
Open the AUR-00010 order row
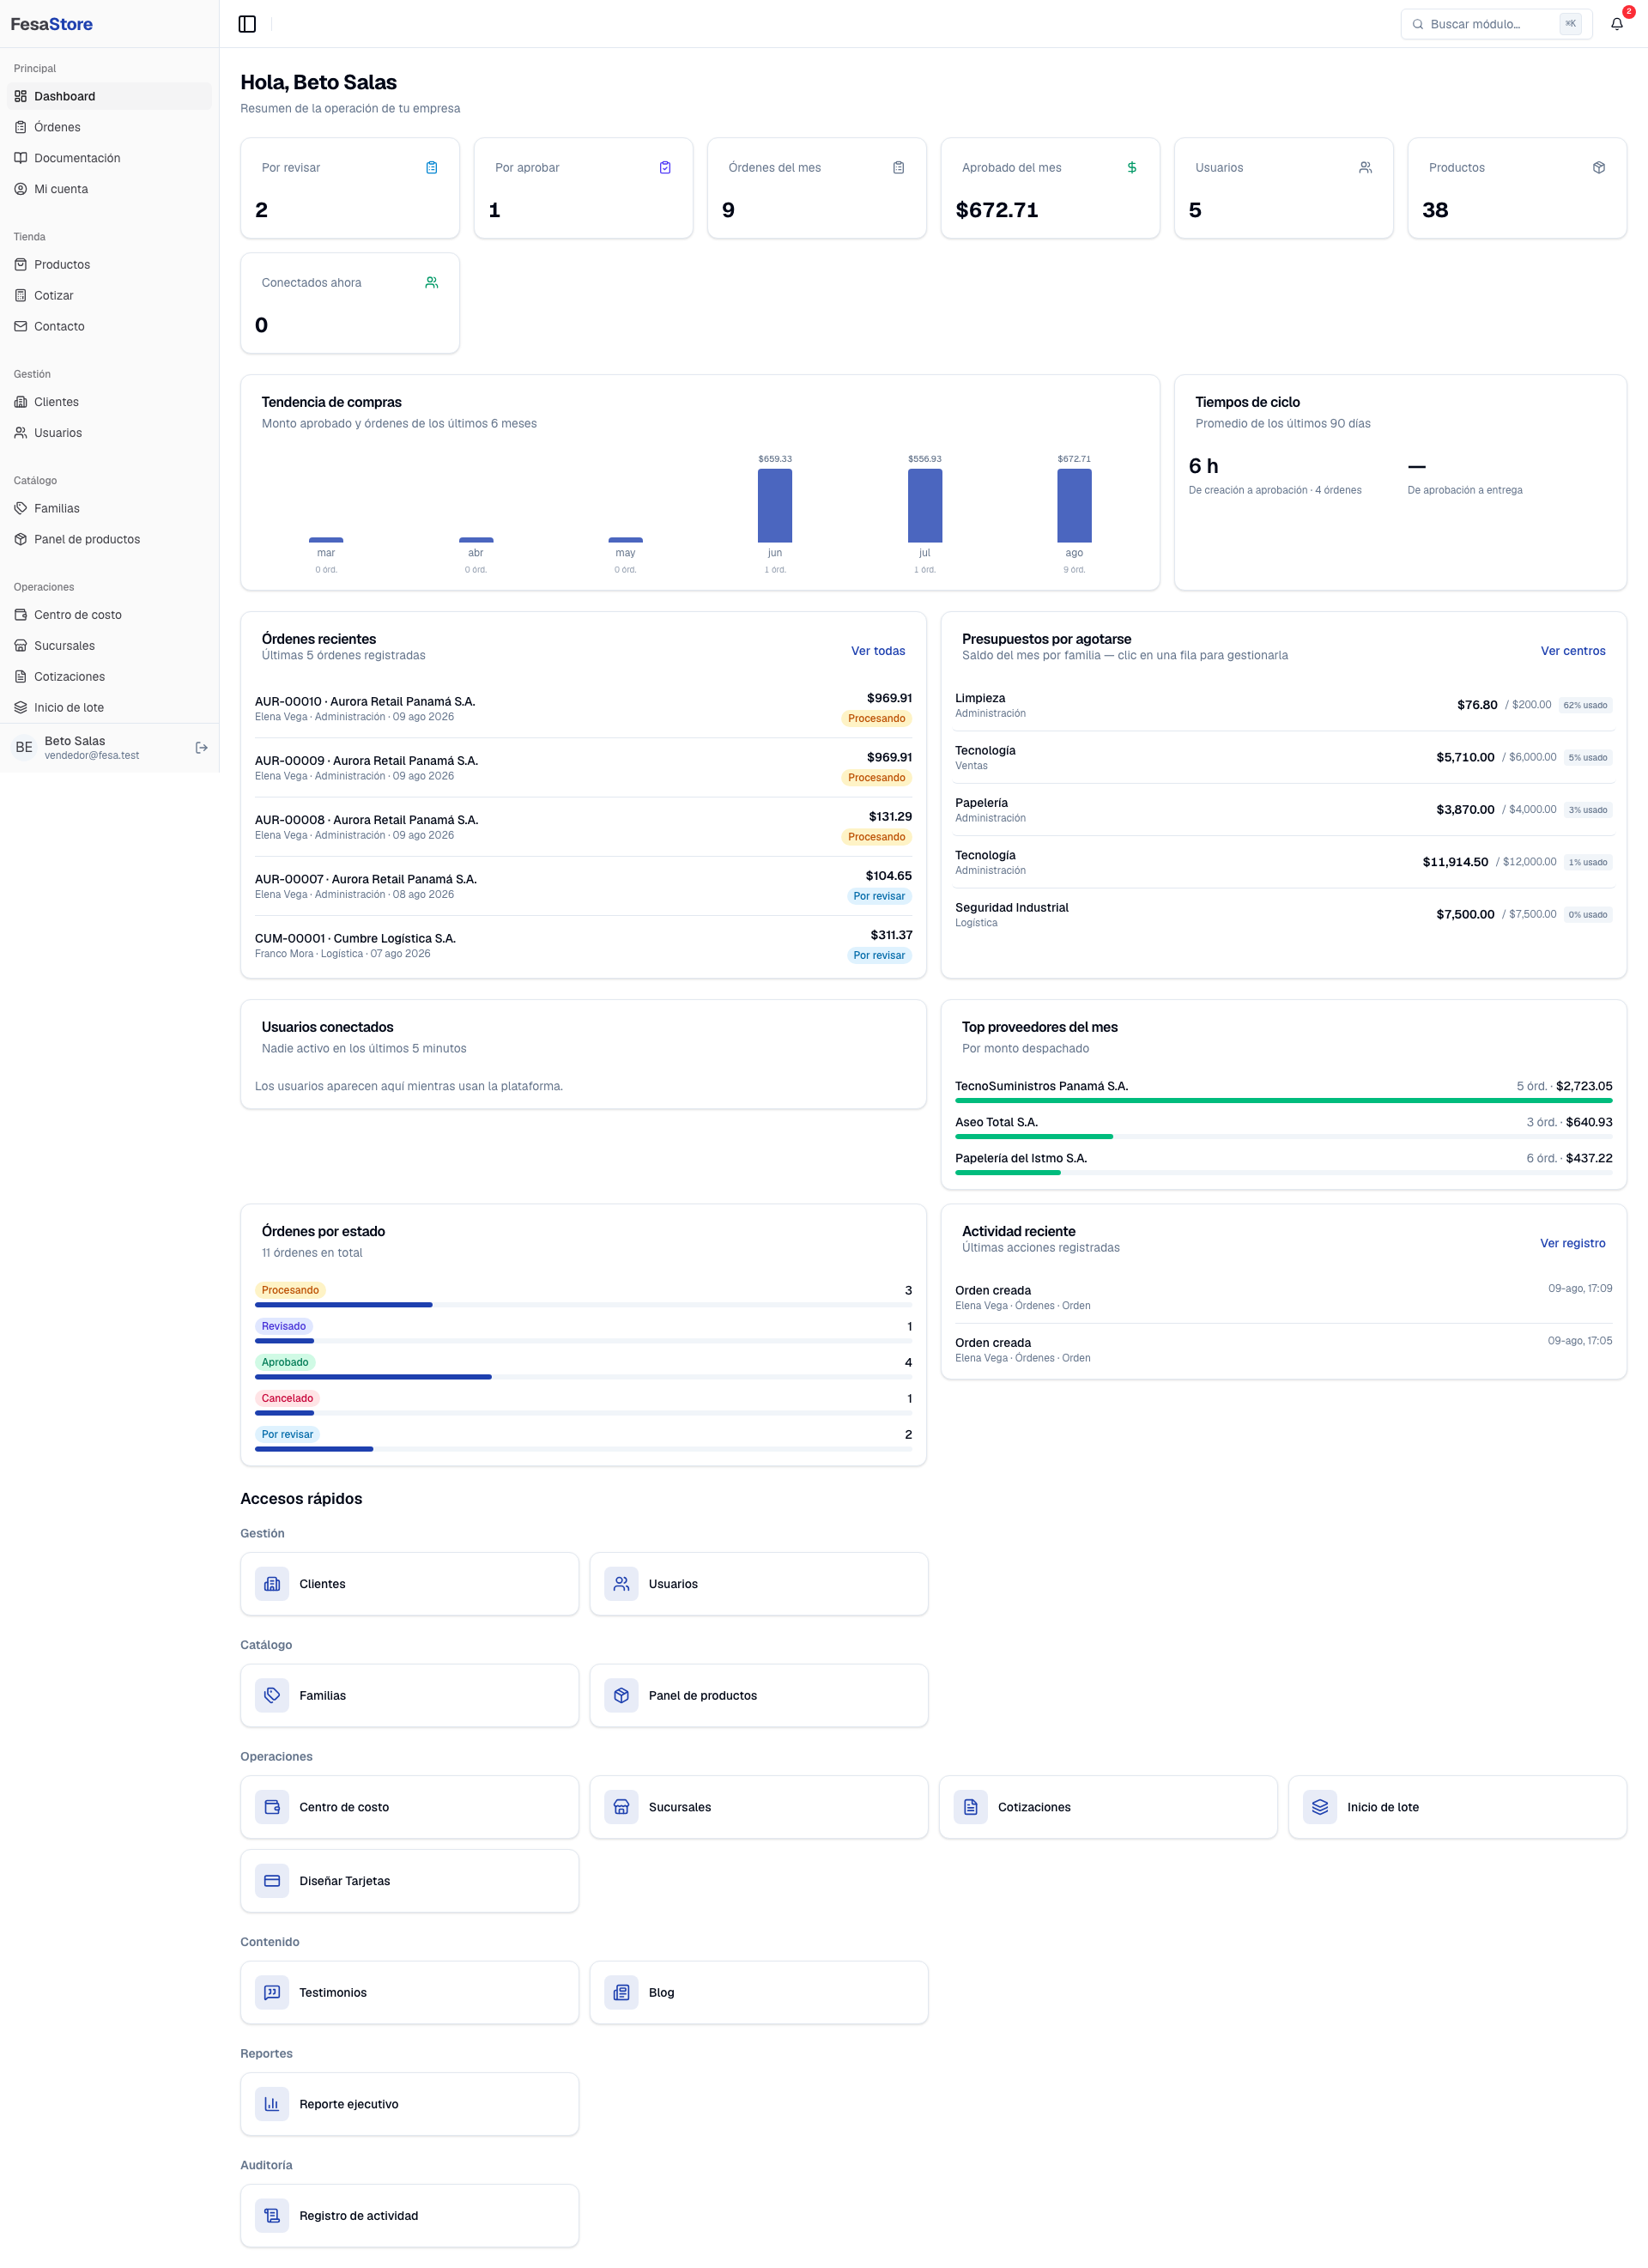[x=583, y=708]
